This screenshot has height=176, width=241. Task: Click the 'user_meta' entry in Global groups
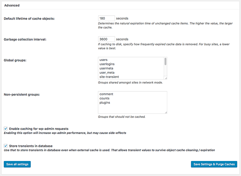tap(107, 73)
